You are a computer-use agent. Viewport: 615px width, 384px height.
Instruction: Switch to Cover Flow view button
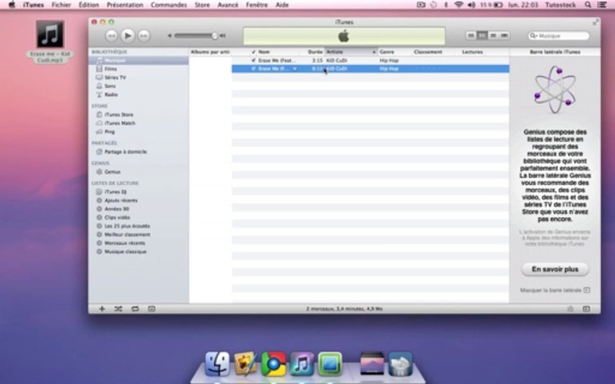pyautogui.click(x=504, y=36)
